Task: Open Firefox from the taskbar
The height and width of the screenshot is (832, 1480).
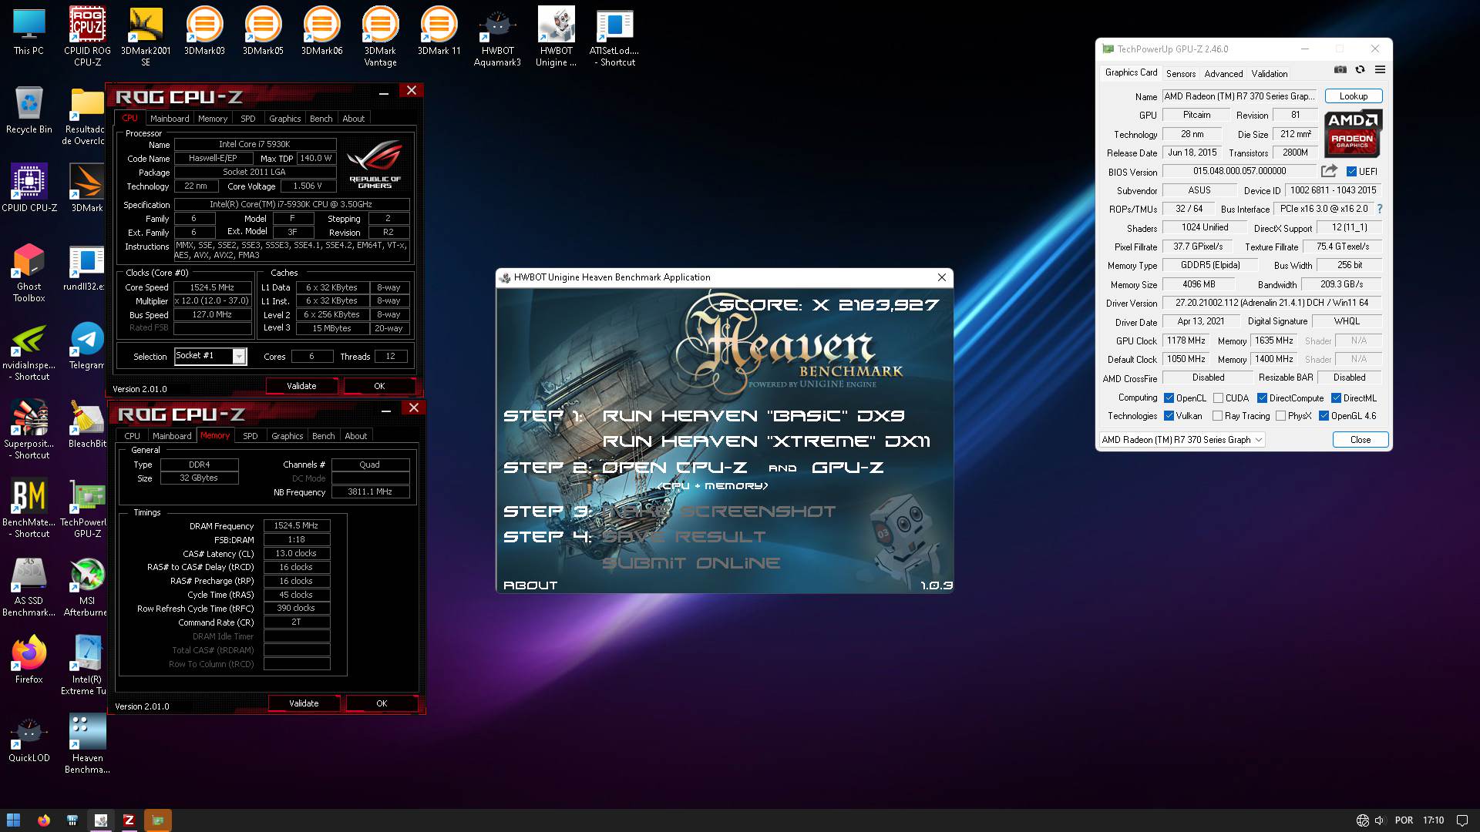Action: (x=43, y=820)
